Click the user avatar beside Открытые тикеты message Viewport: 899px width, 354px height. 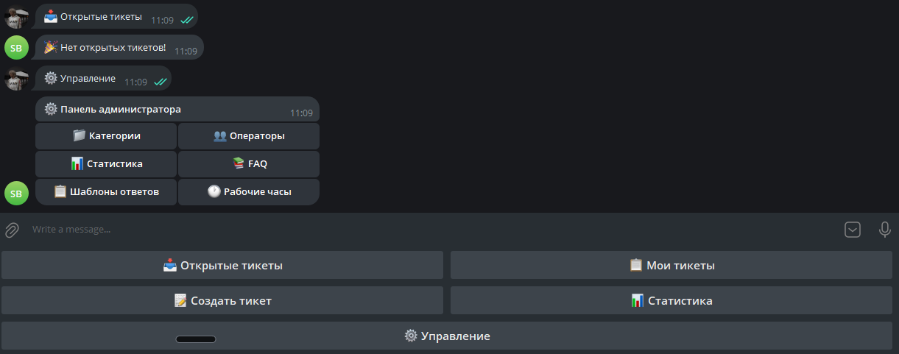click(x=16, y=17)
